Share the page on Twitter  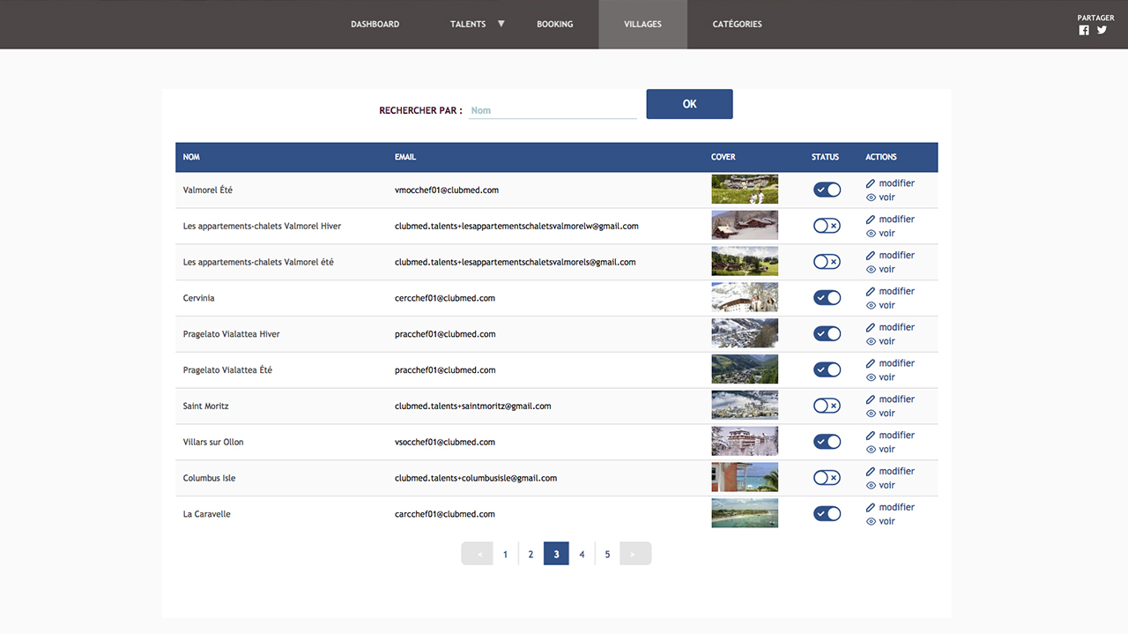[x=1102, y=30]
